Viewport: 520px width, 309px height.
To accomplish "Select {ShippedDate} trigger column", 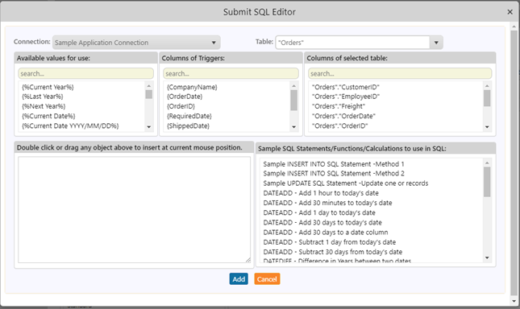I will point(188,126).
